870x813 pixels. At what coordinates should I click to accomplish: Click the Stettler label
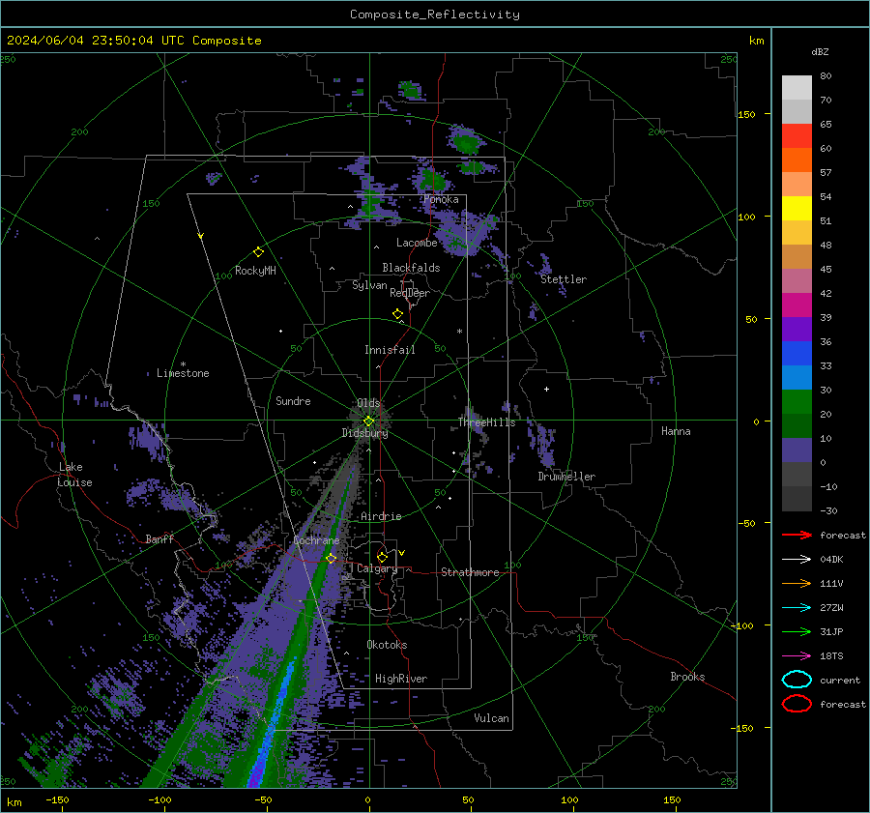click(564, 279)
